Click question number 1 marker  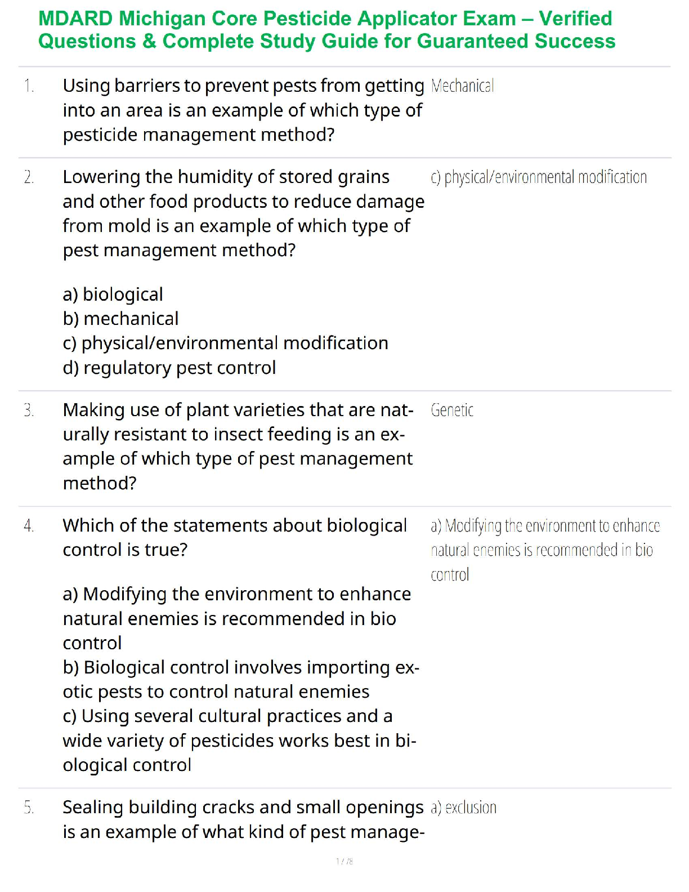29,86
